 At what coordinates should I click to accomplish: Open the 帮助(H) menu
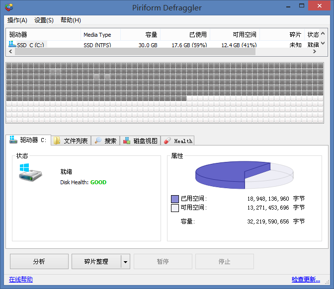(x=71, y=20)
